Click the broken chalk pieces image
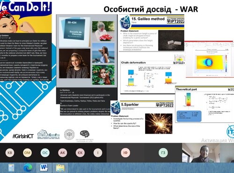Viewport: 234px width, 173px height. (171, 41)
